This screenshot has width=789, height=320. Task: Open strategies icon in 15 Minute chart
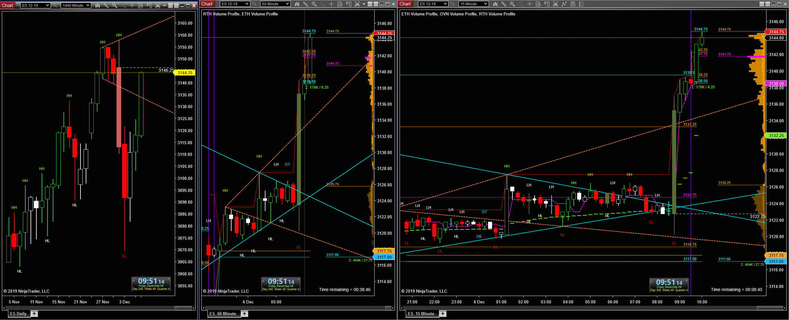pyautogui.click(x=564, y=4)
